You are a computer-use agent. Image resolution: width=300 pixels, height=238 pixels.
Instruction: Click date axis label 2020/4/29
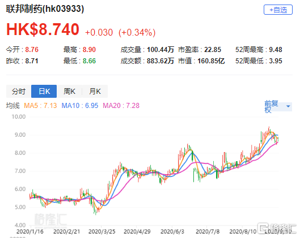coord(137,232)
